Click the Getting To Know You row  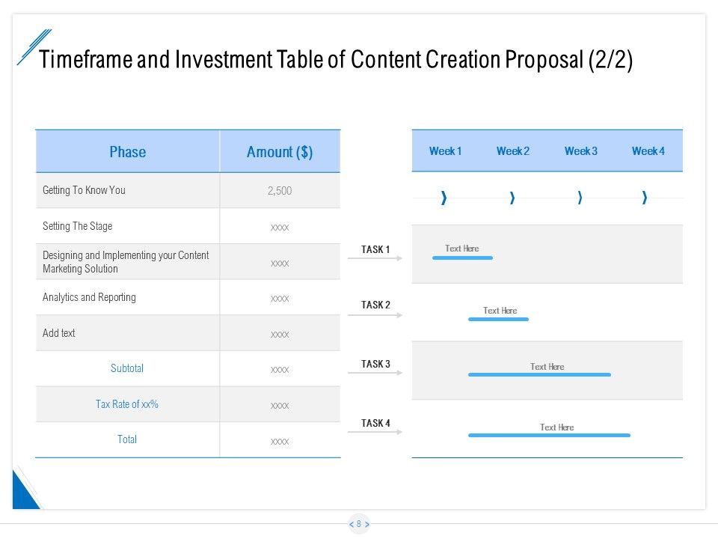[x=188, y=190]
